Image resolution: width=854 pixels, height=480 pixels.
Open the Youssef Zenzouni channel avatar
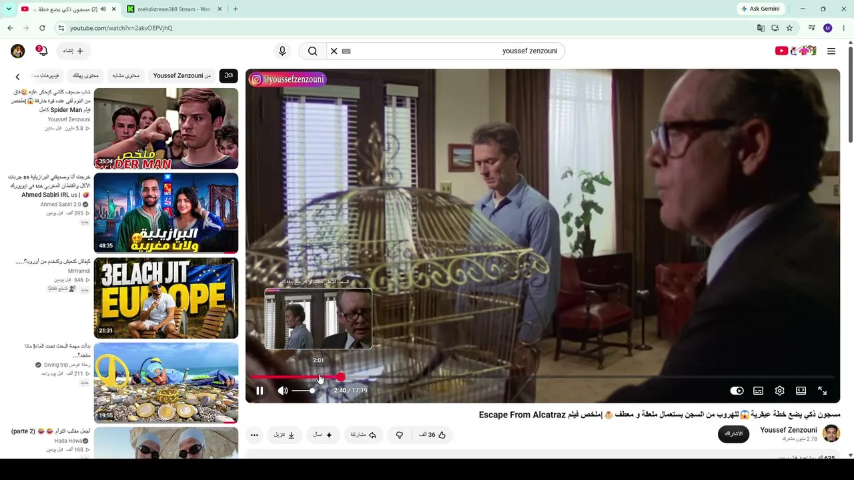[x=831, y=433]
